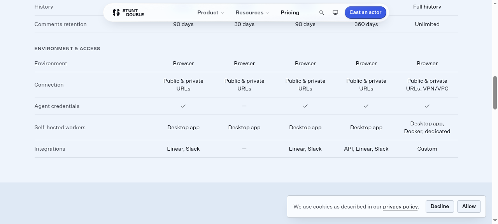Click 'Desktop app, Docker, dedicated' cell

(x=427, y=127)
